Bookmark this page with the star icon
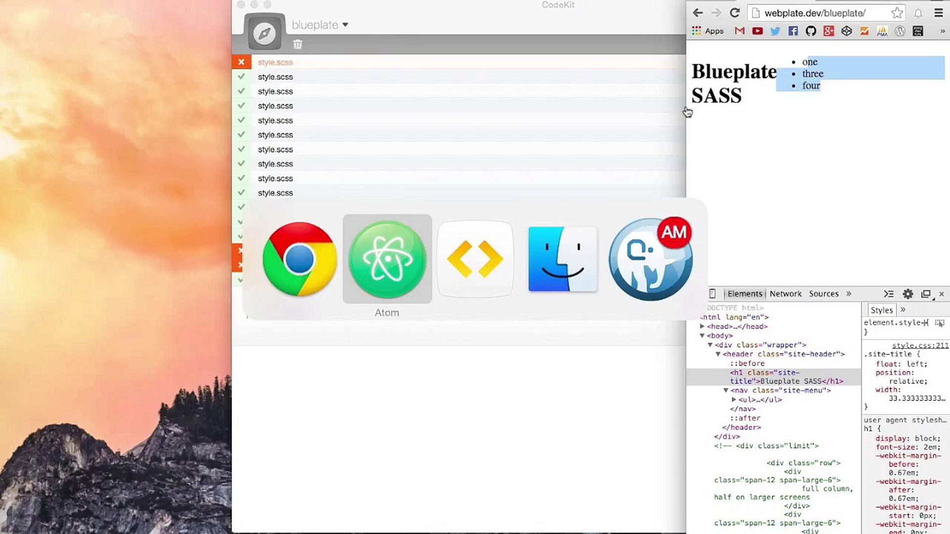The image size is (950, 534). coord(897,13)
